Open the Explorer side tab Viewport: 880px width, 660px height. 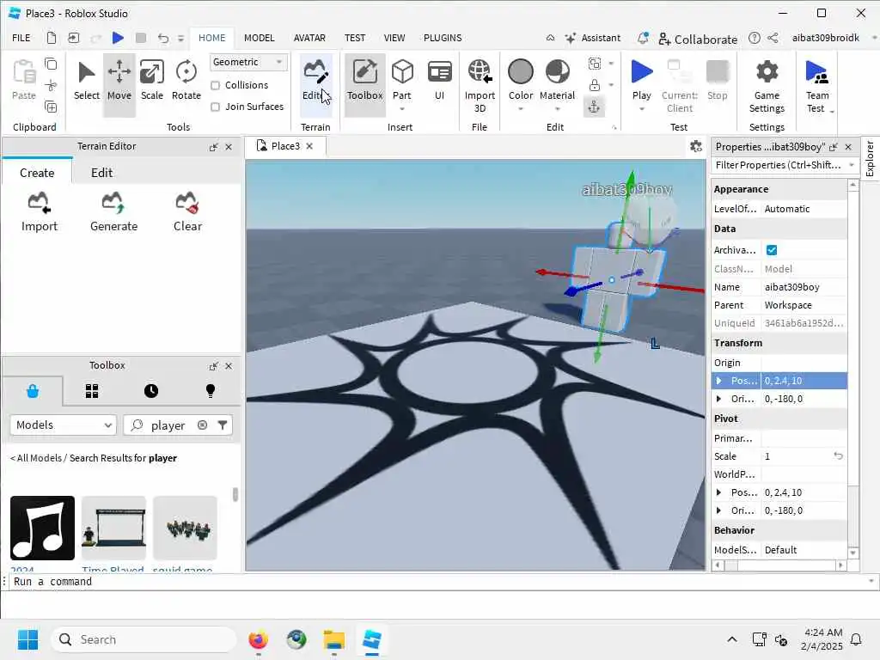click(870, 159)
